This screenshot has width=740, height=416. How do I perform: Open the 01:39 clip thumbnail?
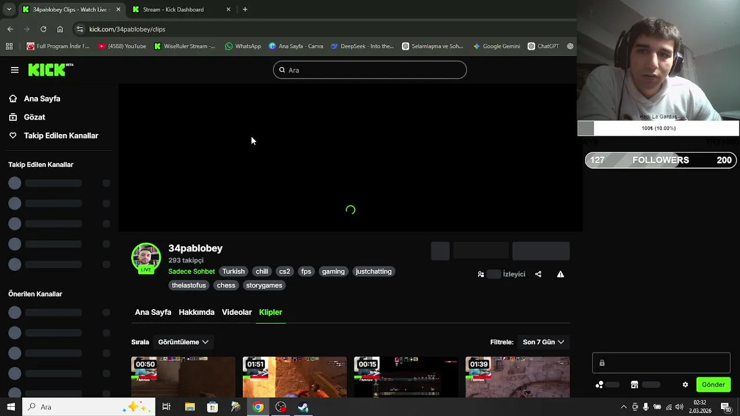coord(517,377)
